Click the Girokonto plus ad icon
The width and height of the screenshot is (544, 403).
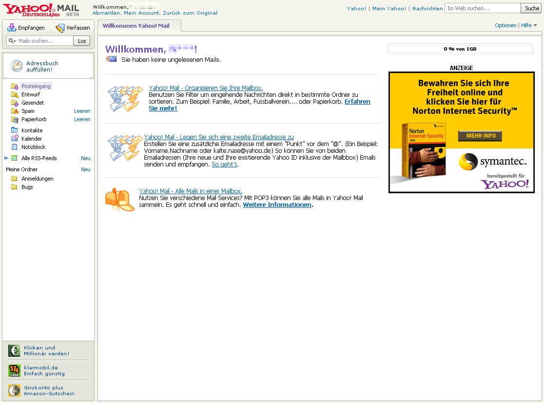pos(14,390)
